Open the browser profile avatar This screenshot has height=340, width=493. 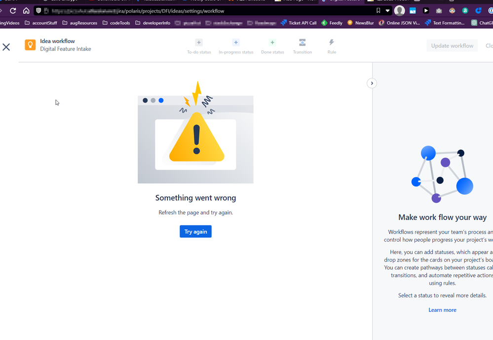(400, 10)
